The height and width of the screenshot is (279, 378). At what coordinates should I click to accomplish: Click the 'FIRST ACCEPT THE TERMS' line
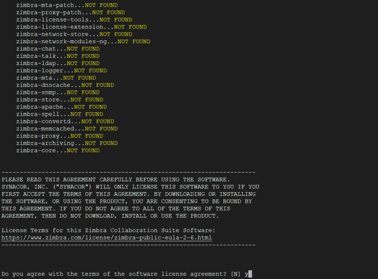[128, 194]
